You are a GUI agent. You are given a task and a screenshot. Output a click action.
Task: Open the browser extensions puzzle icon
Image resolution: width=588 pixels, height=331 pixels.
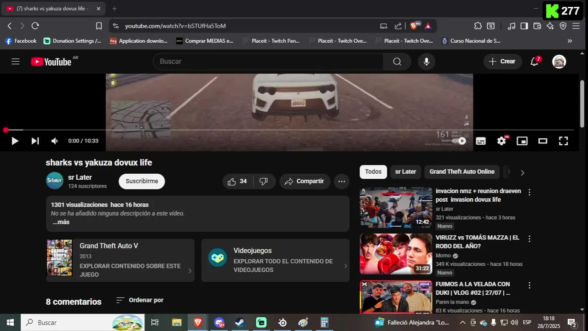[x=478, y=26]
